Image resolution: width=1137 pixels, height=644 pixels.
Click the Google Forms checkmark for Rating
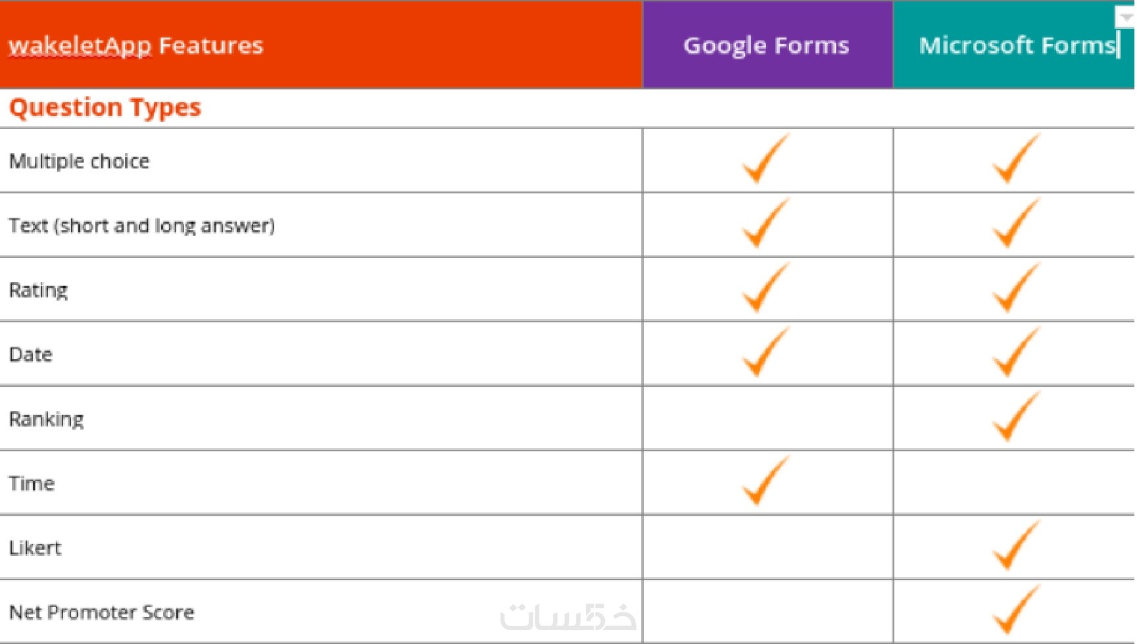click(x=765, y=288)
